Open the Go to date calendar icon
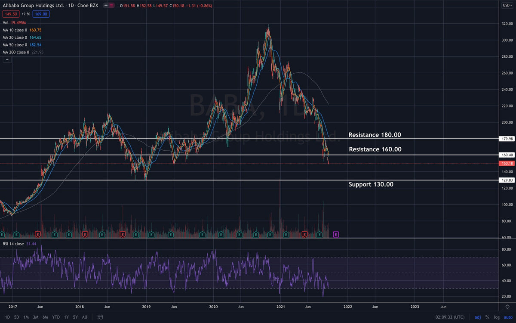Viewport: 516px width, 323px height. coord(100,317)
